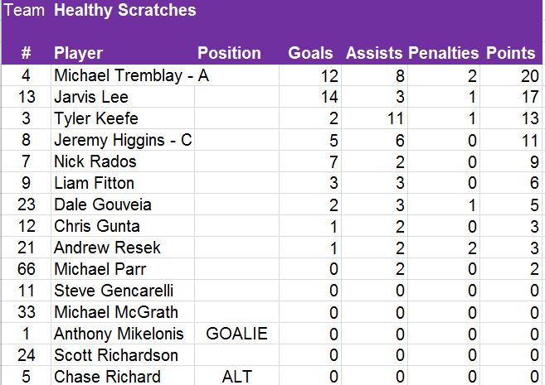Image resolution: width=545 pixels, height=385 pixels.
Task: Select the ALT position cell for Chase Richard
Action: point(236,377)
